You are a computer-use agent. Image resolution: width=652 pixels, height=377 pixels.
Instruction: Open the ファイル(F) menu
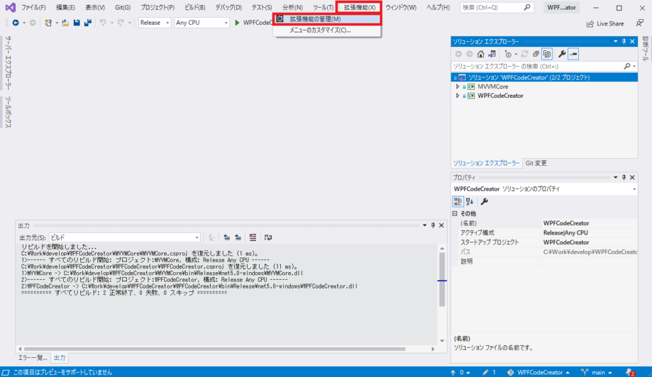[33, 8]
